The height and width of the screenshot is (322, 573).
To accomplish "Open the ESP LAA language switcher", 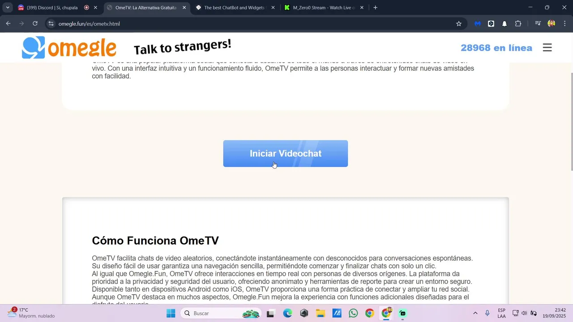I will (x=501, y=313).
